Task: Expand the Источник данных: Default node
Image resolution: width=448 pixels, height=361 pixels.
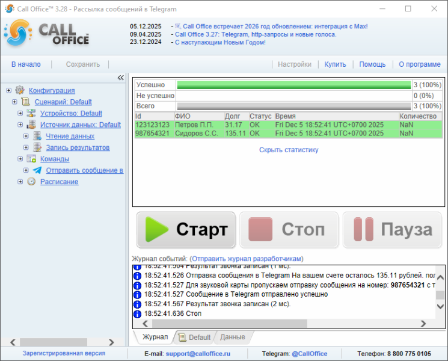Action: pyautogui.click(x=20, y=125)
